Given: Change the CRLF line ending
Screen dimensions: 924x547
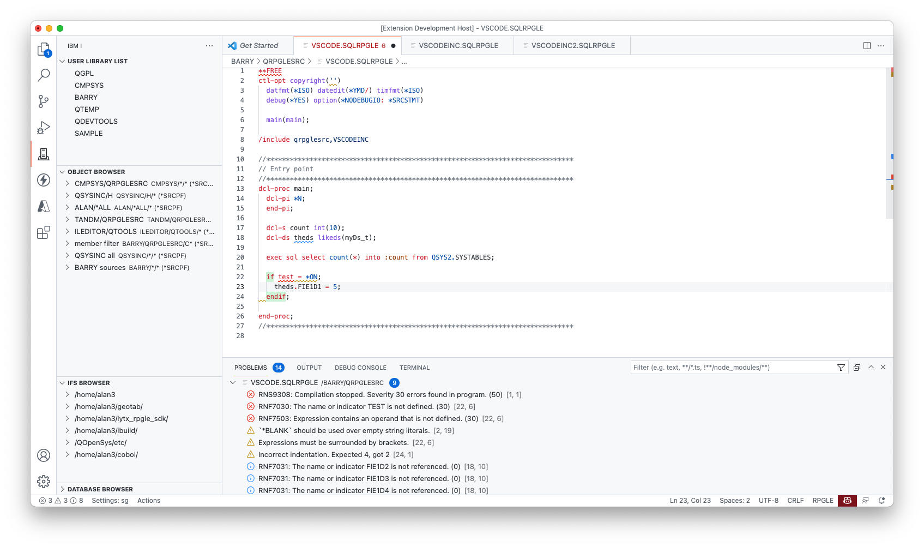Looking at the screenshot, I should pyautogui.click(x=795, y=501).
